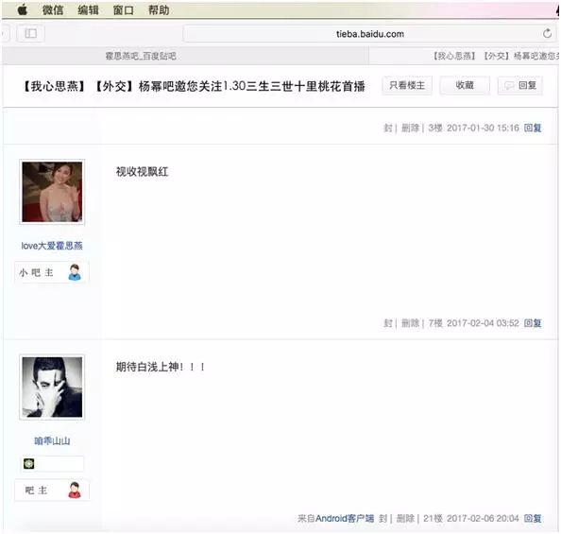Open the Apple menu

point(22,9)
